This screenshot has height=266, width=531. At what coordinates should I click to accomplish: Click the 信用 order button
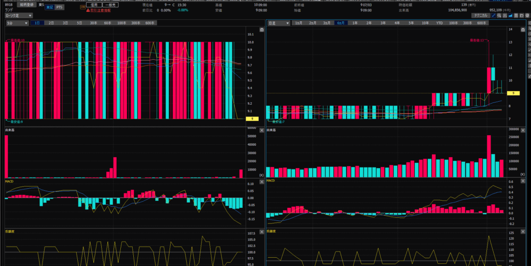[x=94, y=5]
